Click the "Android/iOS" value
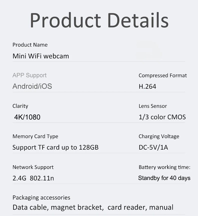Screen dimensions: 198x216 pyautogui.click(x=32, y=86)
